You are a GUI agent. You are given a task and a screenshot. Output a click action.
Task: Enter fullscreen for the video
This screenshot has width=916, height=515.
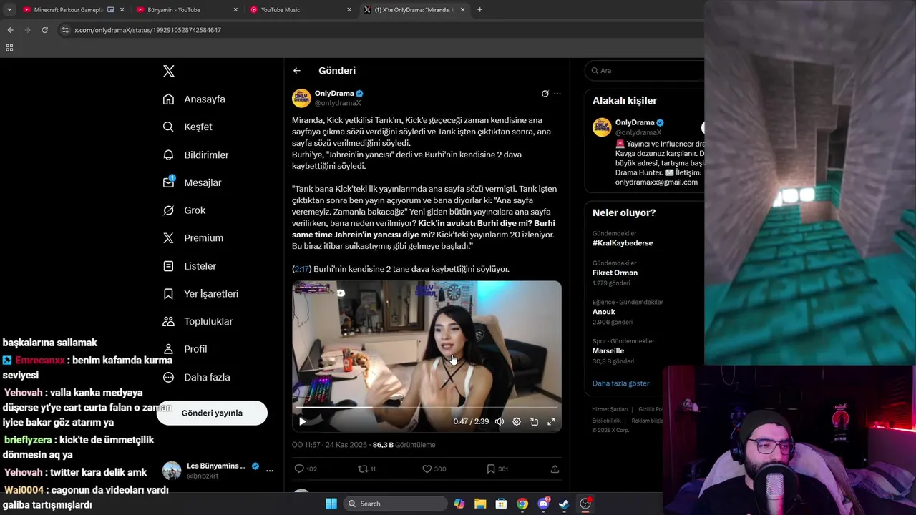(551, 421)
